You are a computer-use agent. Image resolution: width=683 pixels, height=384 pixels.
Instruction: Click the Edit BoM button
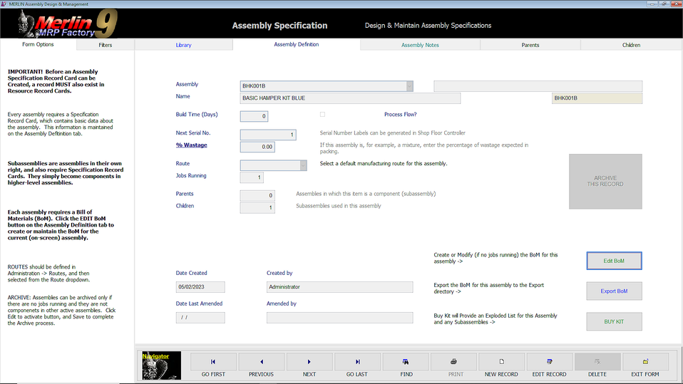614,261
